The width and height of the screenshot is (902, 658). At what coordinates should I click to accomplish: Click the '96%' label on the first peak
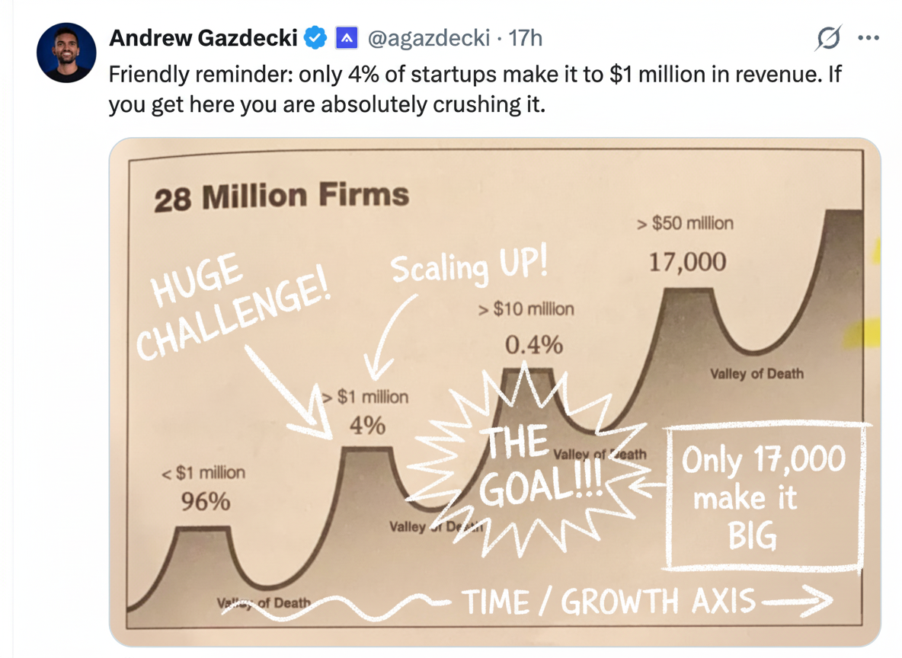point(205,502)
